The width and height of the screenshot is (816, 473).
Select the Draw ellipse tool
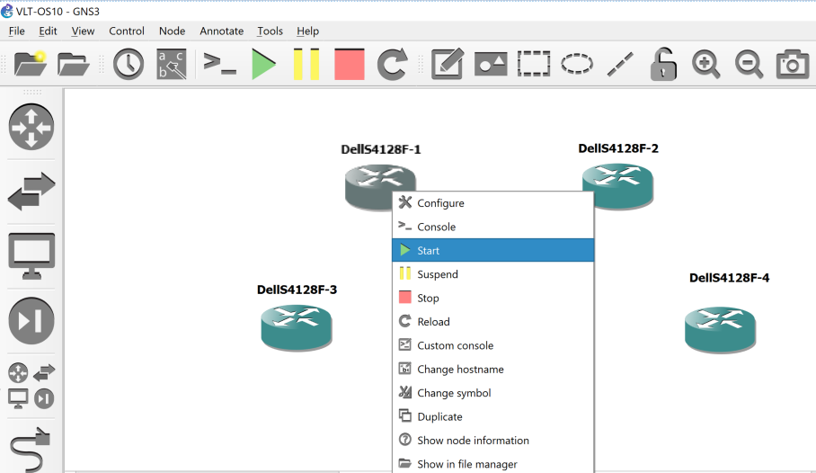tap(577, 64)
